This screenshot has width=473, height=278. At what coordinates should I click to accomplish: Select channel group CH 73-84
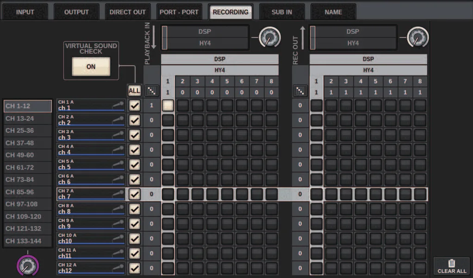(27, 179)
